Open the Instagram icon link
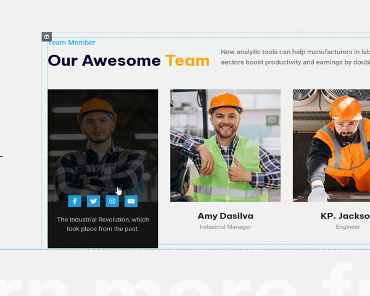 click(x=112, y=201)
